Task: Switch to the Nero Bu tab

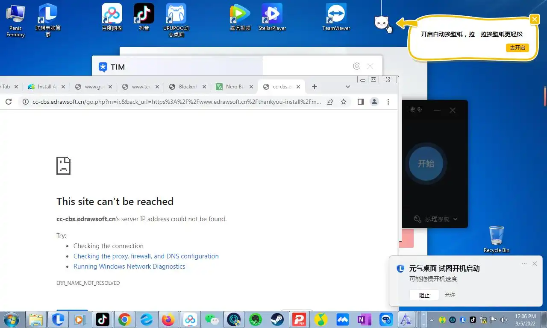Action: click(234, 87)
